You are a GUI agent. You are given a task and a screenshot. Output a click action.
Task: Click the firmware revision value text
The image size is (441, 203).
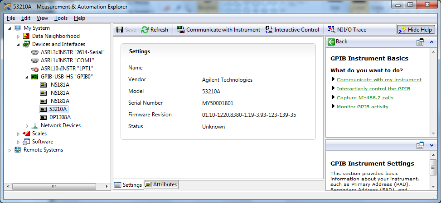(x=249, y=115)
